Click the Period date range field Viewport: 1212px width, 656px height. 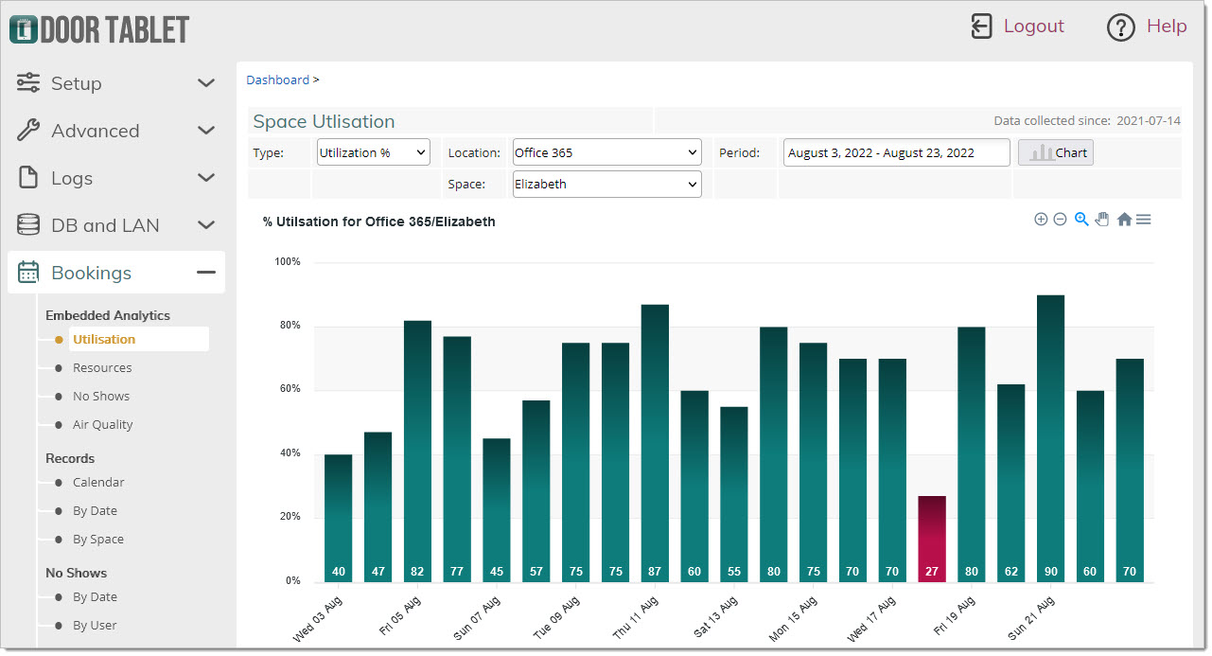896,152
